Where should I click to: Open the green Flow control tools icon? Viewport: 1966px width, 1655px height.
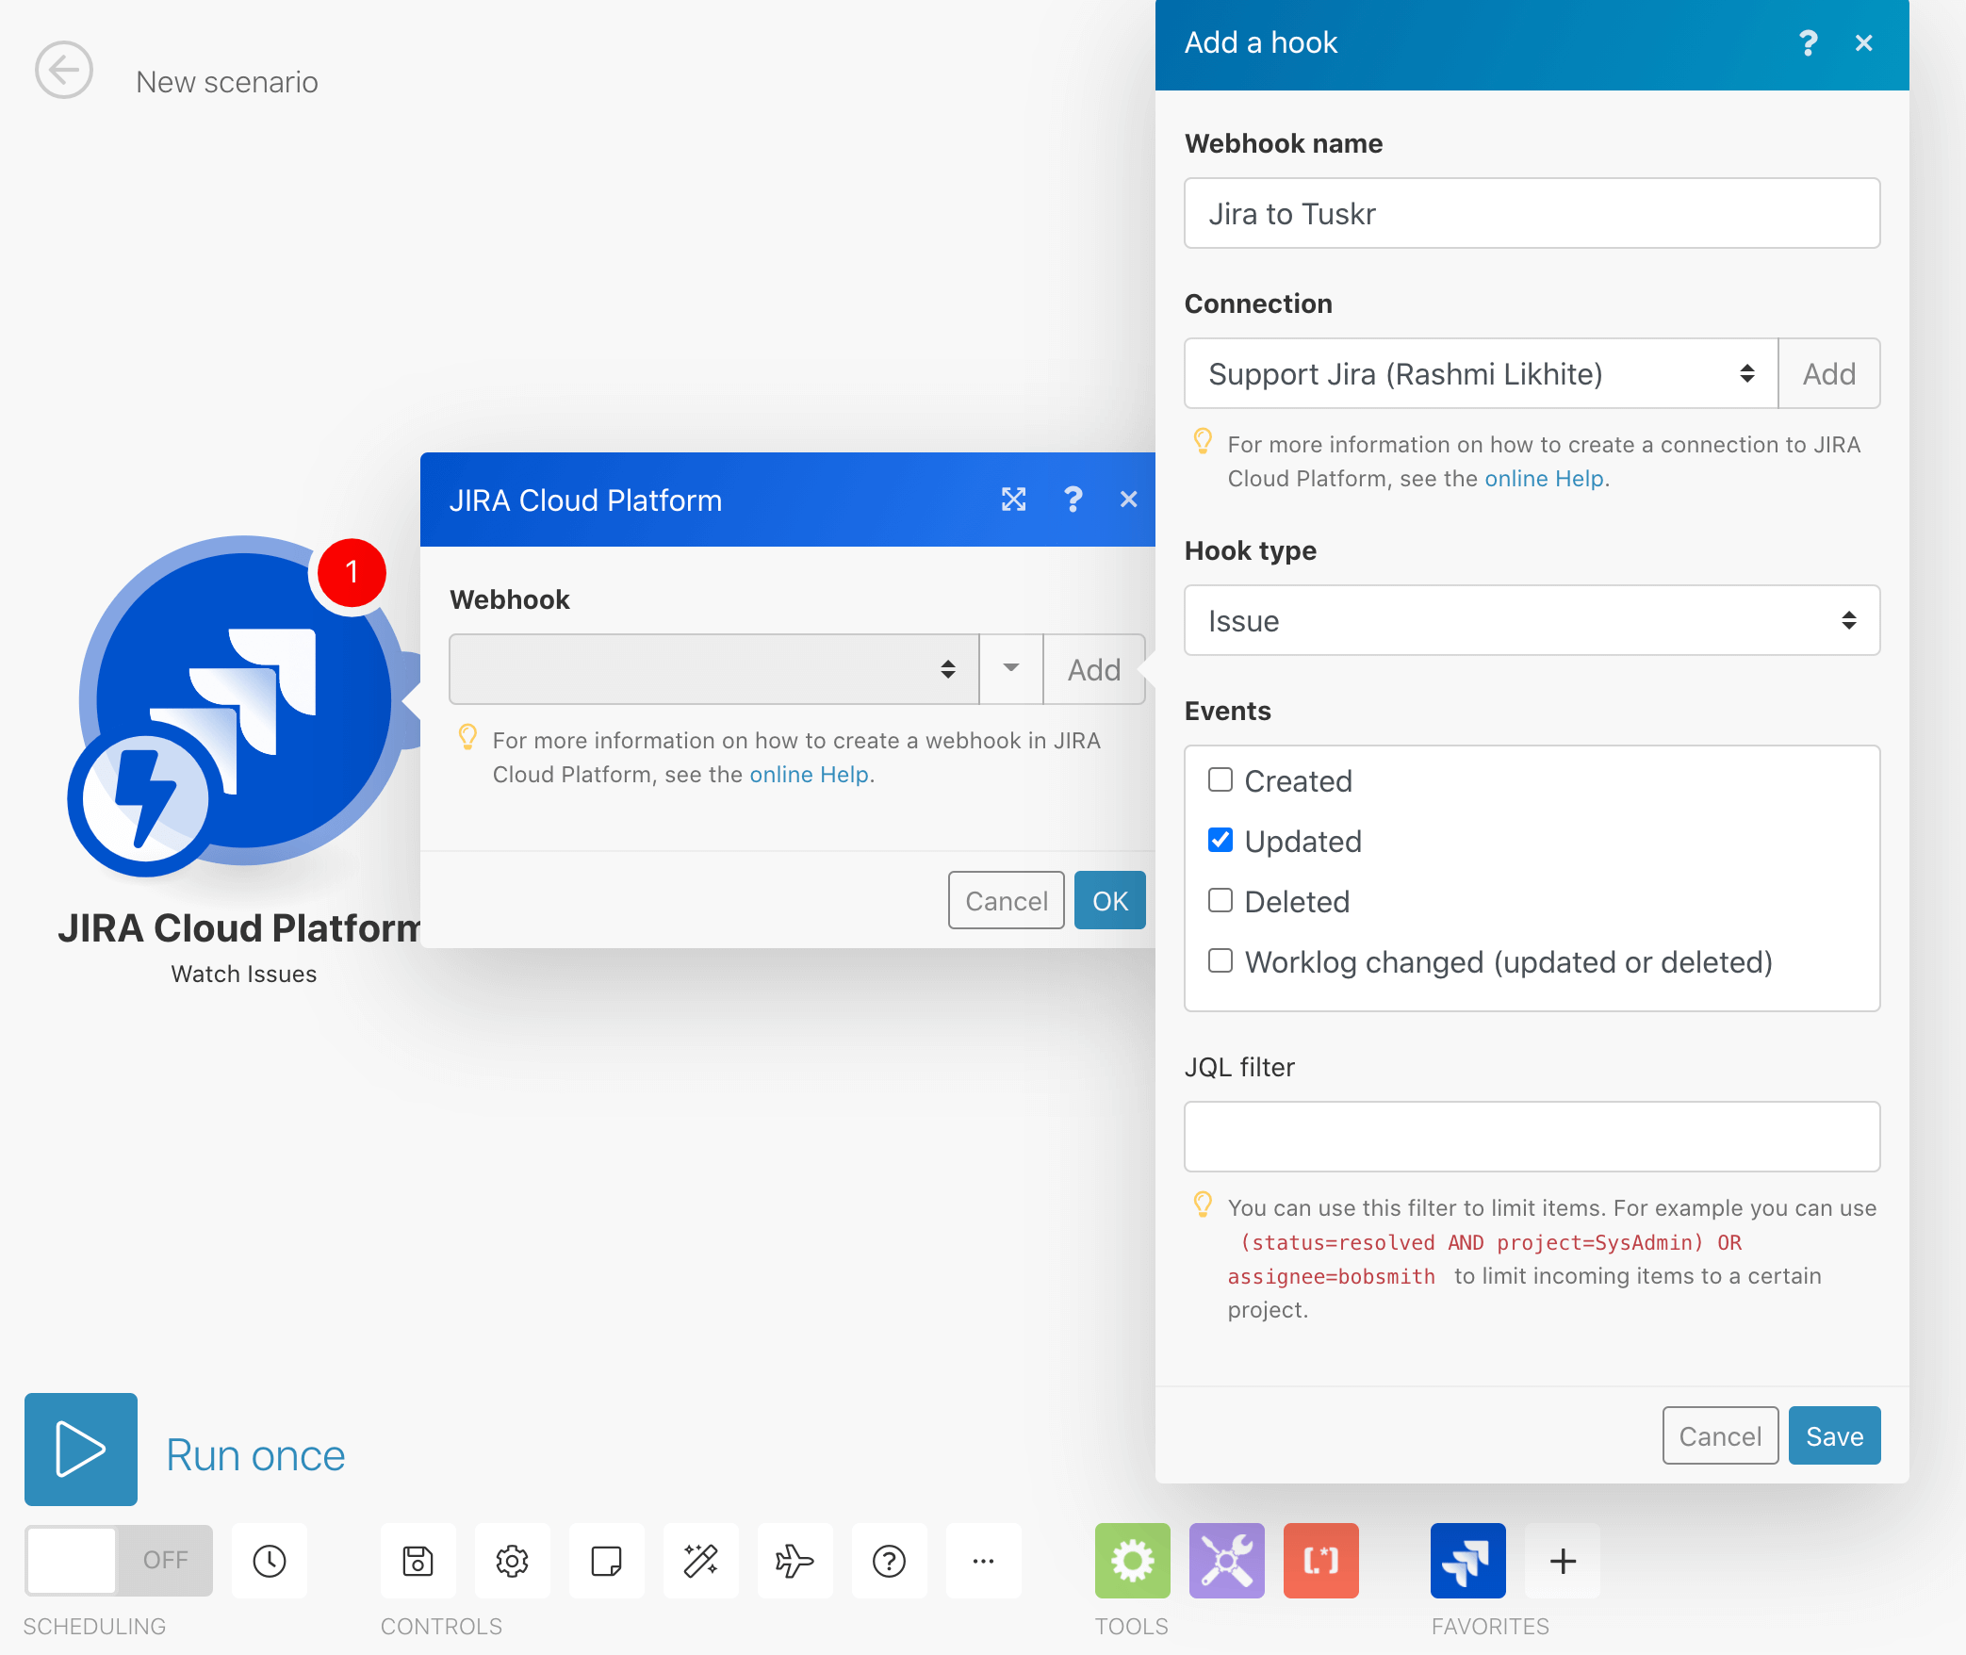click(x=1133, y=1561)
